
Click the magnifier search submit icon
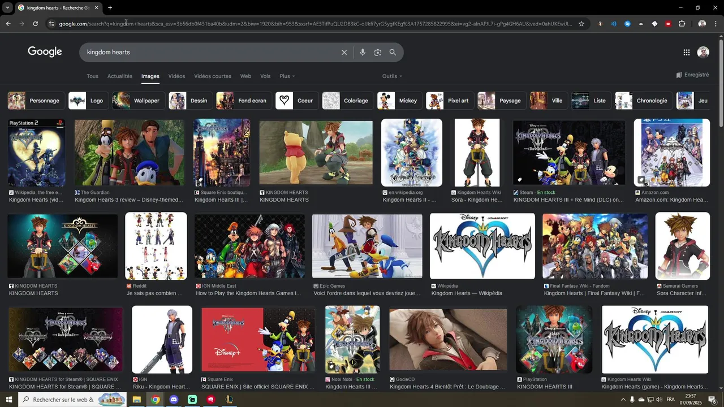393,52
